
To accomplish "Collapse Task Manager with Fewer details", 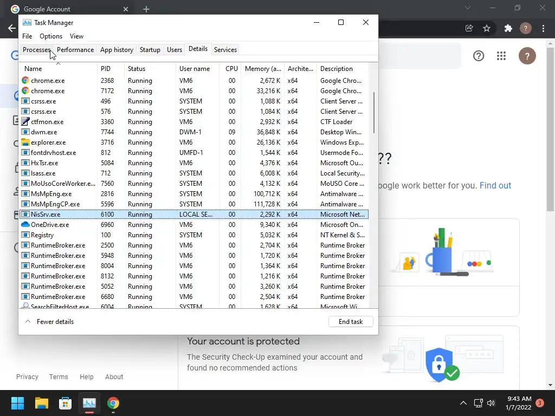I will (x=49, y=322).
